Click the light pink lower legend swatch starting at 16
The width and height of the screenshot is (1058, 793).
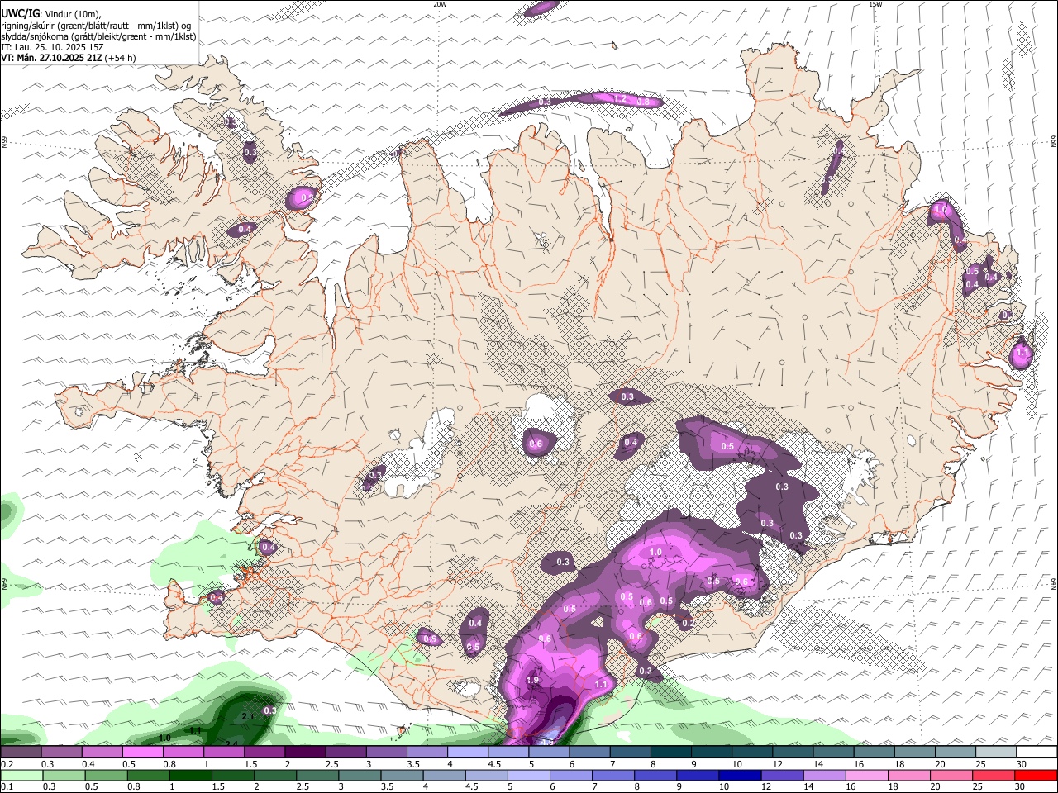click(868, 776)
